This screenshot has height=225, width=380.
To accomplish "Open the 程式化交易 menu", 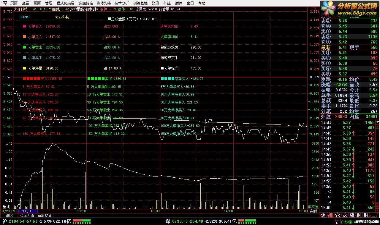I will tap(65, 3).
